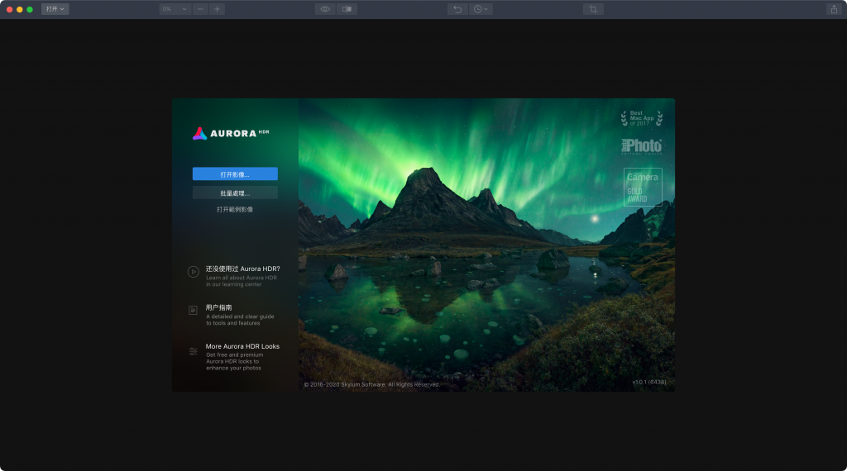
Task: Open the 打开 dropdown in toolbar
Action: tap(55, 9)
